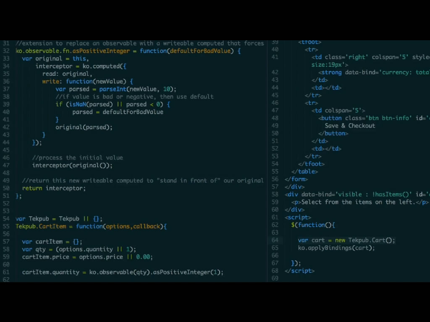
Task: Click the "});" on line 67
Action: tap(296, 263)
